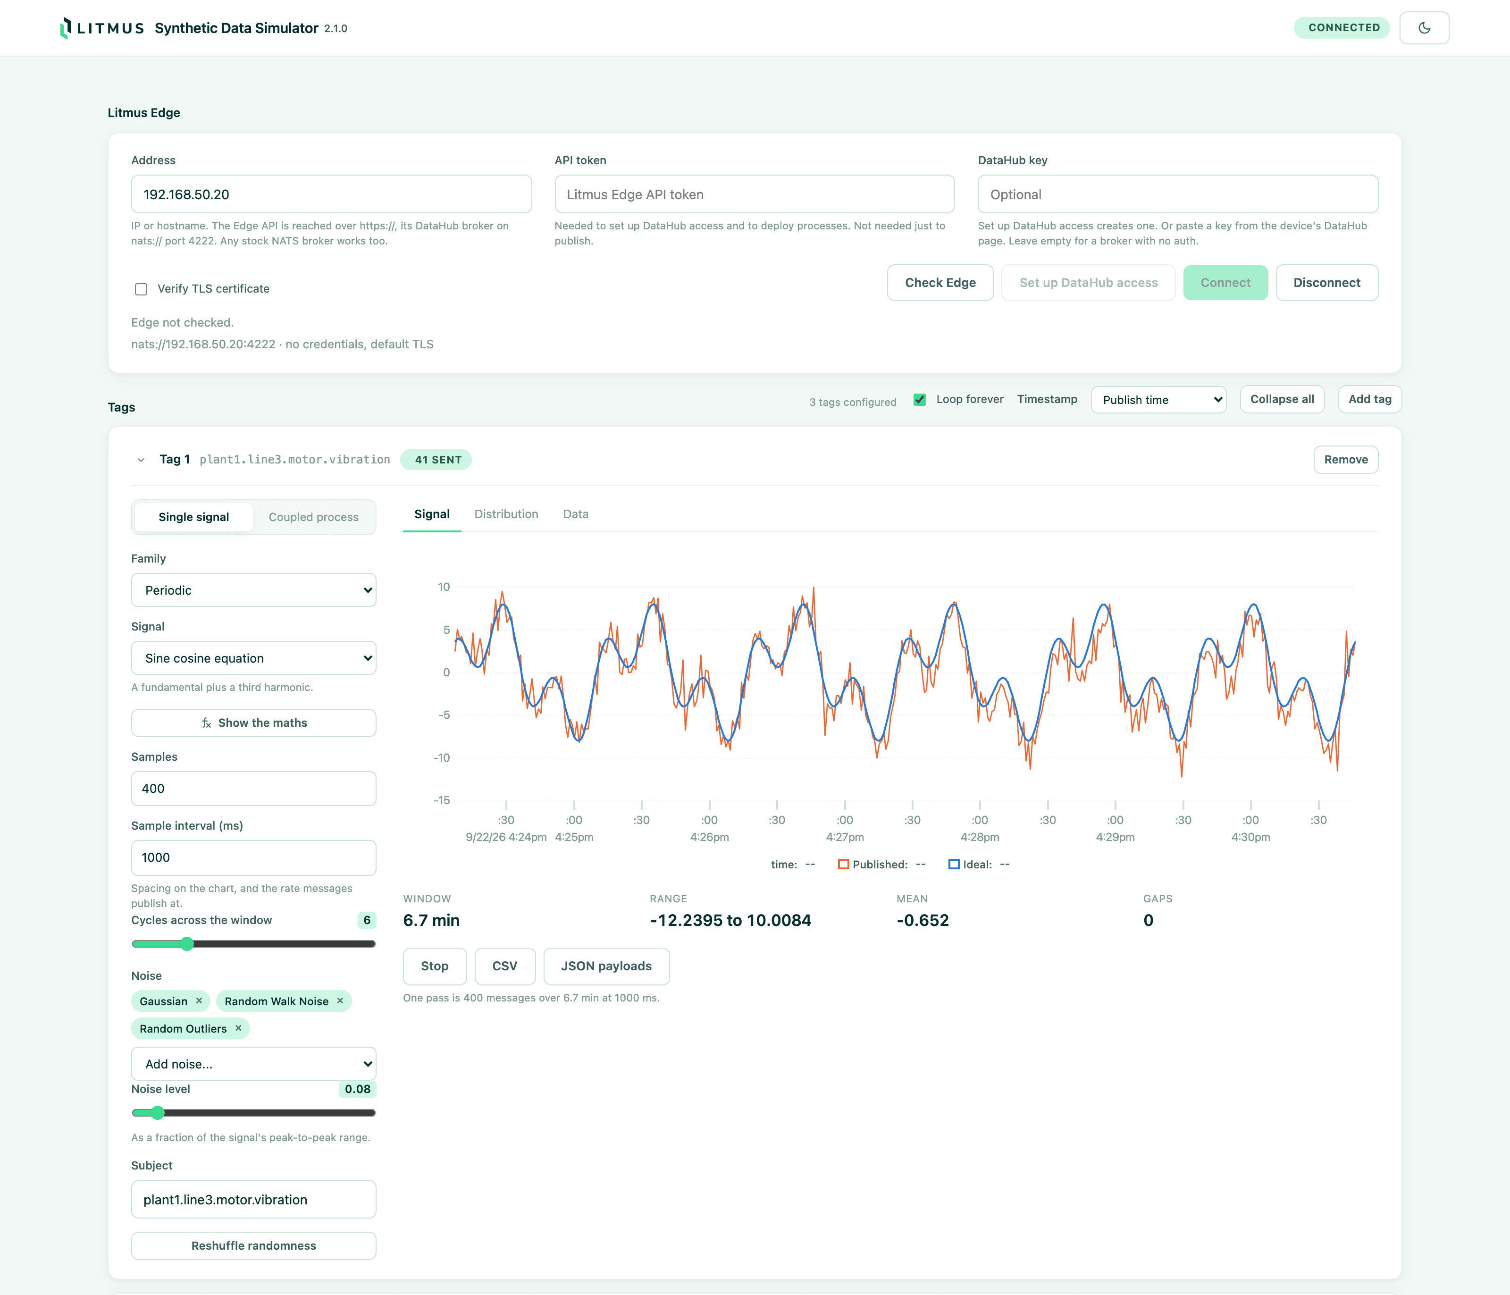Viewport: 1510px width, 1295px height.
Task: Switch to the Signal tab
Action: tap(431, 514)
